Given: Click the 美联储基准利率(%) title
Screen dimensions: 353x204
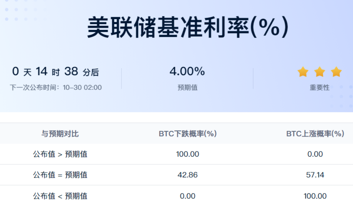Looking at the screenshot, I should click(188, 28).
